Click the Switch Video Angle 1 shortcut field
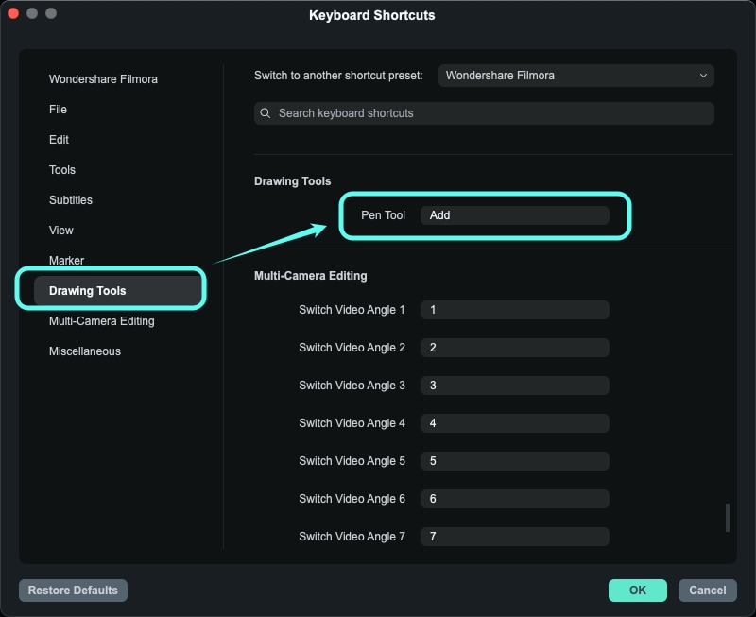 [x=515, y=309]
